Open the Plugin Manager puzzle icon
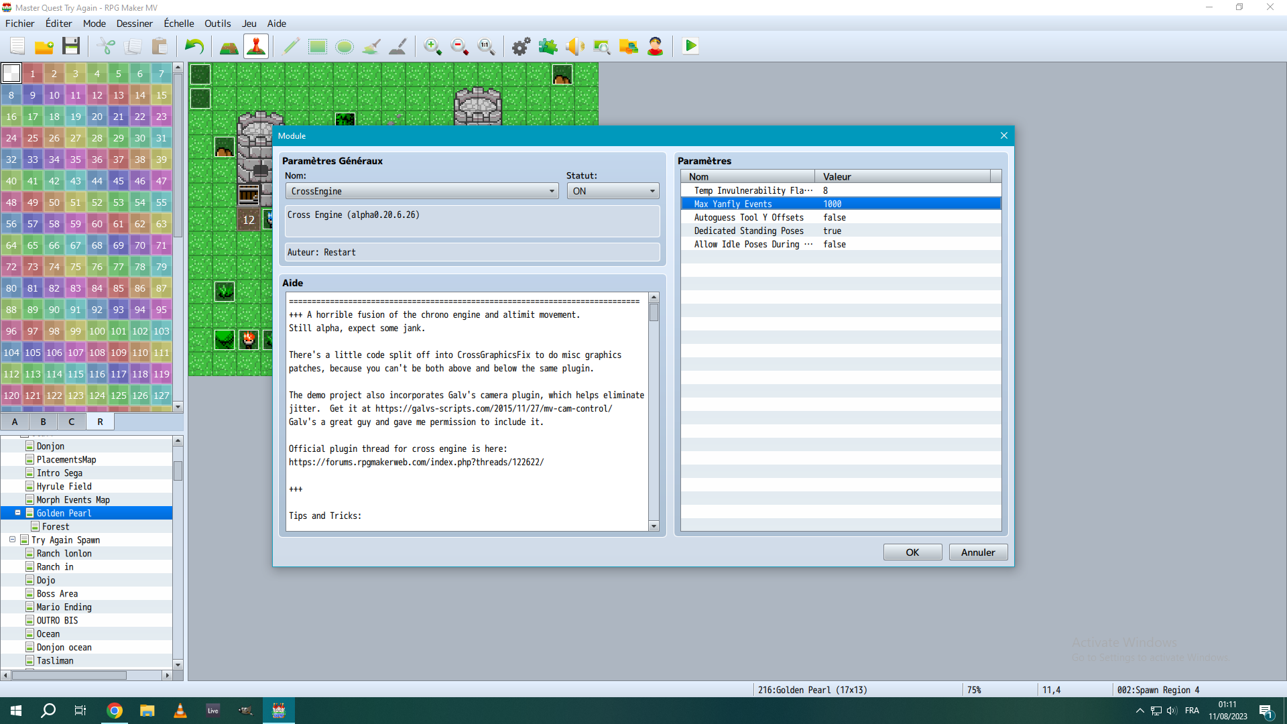 [548, 46]
